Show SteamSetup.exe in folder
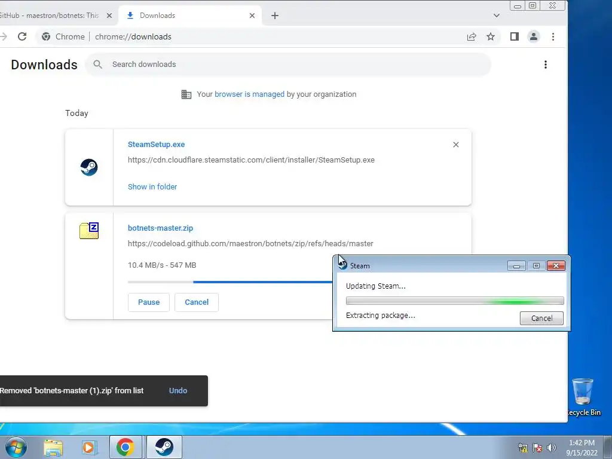The height and width of the screenshot is (459, 612). click(x=152, y=187)
